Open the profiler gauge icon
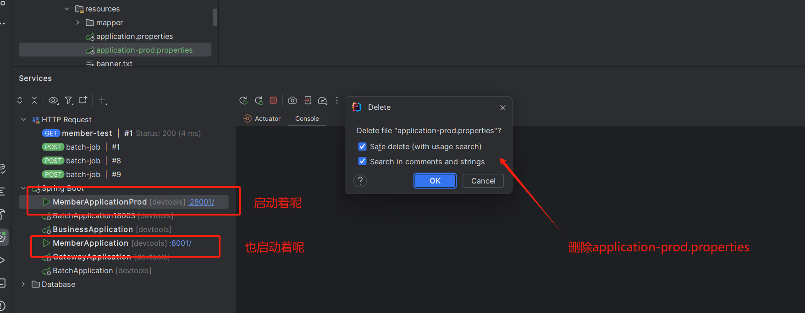Image resolution: width=805 pixels, height=313 pixels. point(323,101)
